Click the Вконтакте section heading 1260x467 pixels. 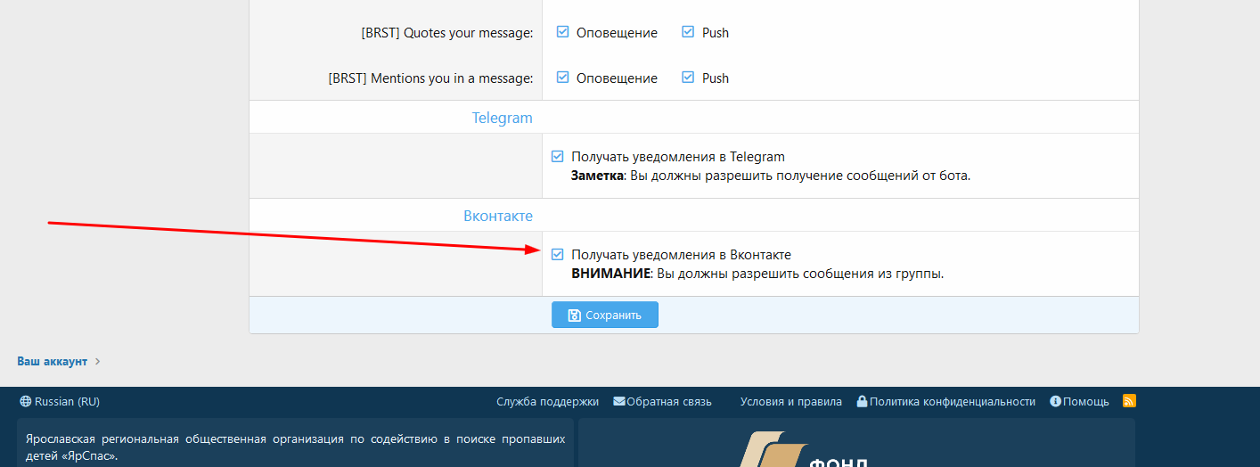498,216
